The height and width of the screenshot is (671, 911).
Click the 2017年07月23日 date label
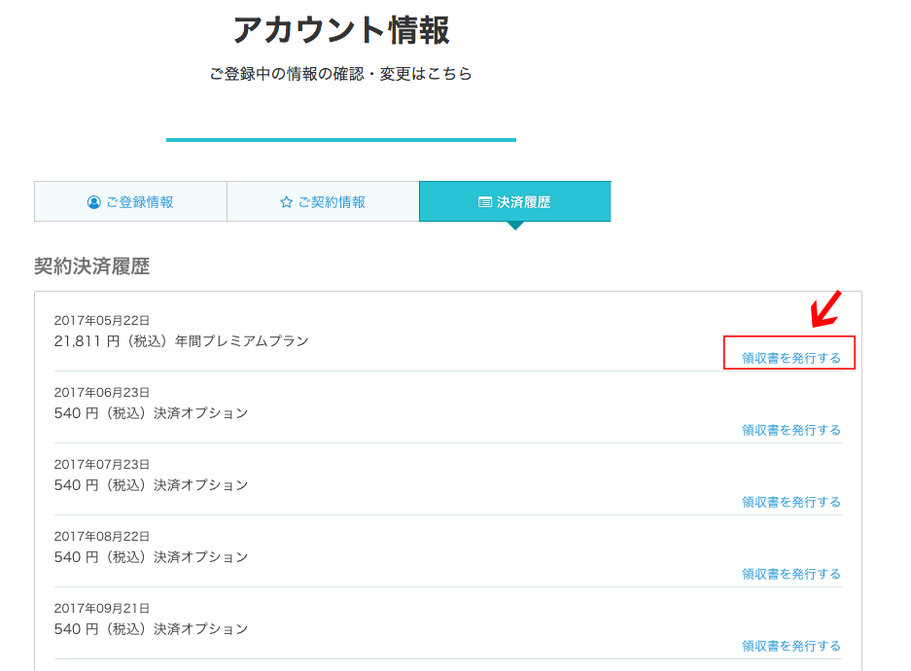pyautogui.click(x=102, y=464)
